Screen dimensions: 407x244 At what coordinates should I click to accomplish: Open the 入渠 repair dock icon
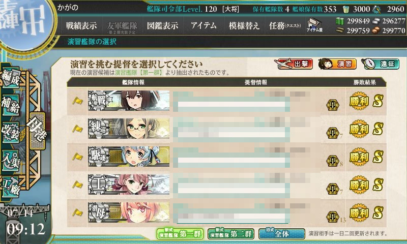(11, 161)
